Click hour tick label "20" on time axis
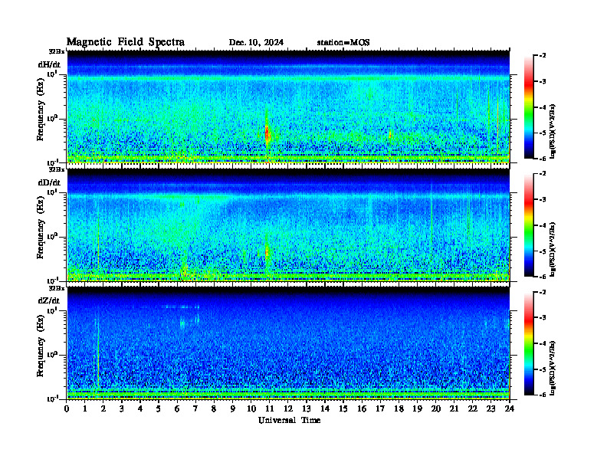 [435, 408]
